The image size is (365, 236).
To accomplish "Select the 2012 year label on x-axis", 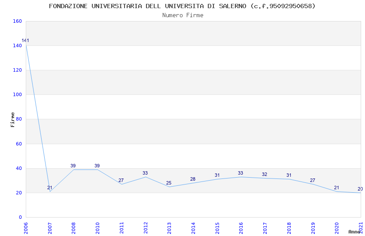I will click(146, 227).
